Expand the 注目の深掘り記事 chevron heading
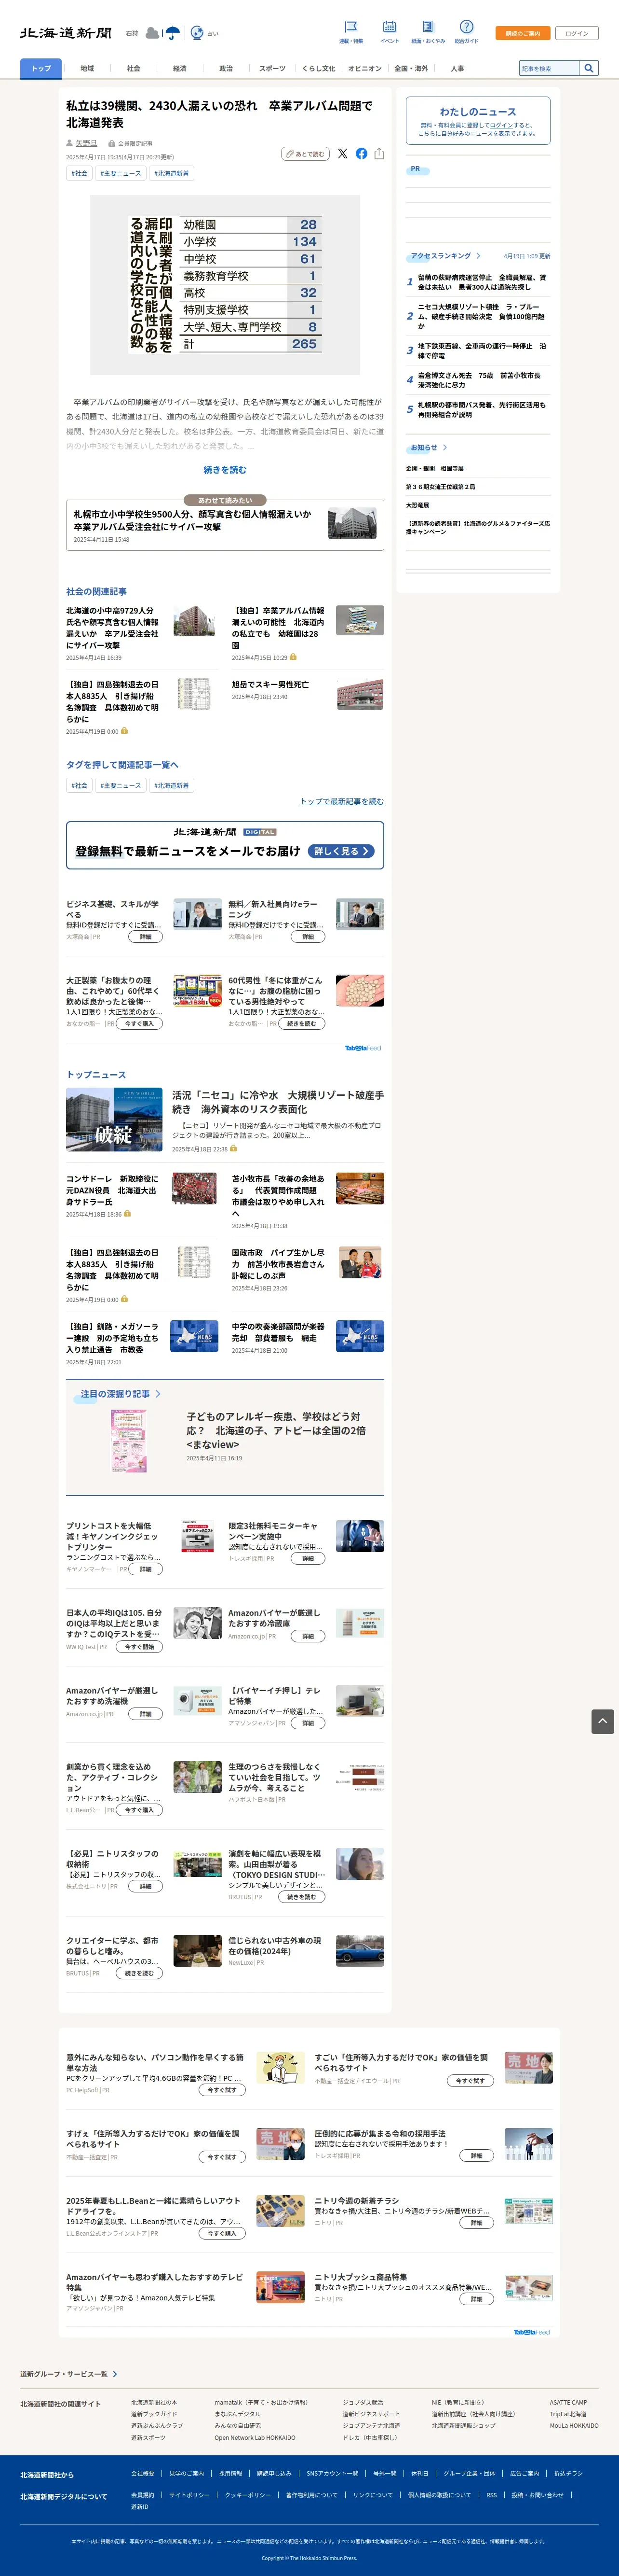 click(121, 1393)
